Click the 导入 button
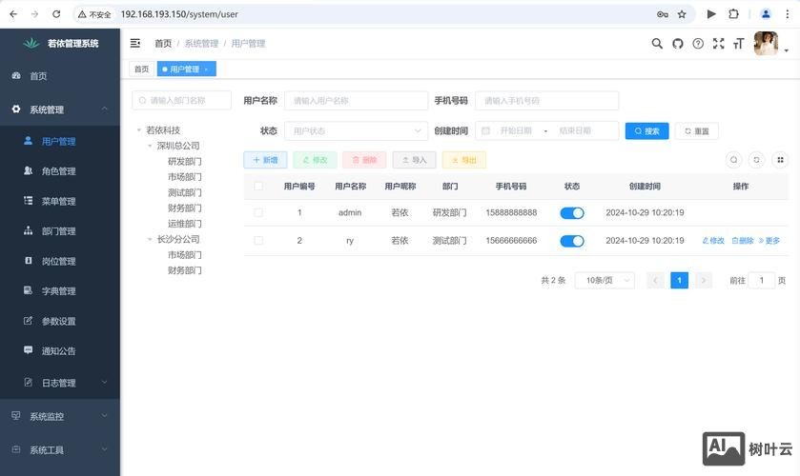This screenshot has width=800, height=476. pyautogui.click(x=414, y=160)
